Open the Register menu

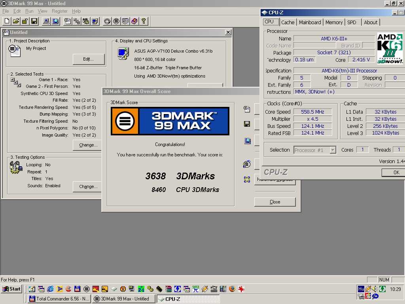point(59,11)
